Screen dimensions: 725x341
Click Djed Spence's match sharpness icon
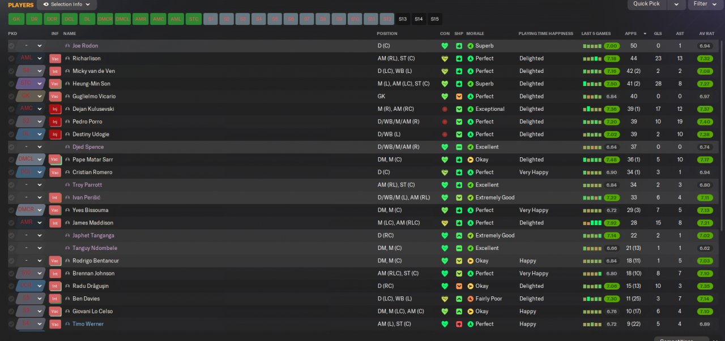459,147
